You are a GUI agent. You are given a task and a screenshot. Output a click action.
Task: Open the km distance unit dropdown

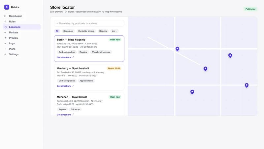(114, 31)
